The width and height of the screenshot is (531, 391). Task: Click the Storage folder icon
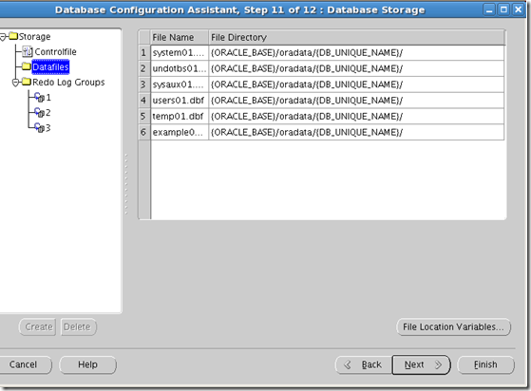13,36
